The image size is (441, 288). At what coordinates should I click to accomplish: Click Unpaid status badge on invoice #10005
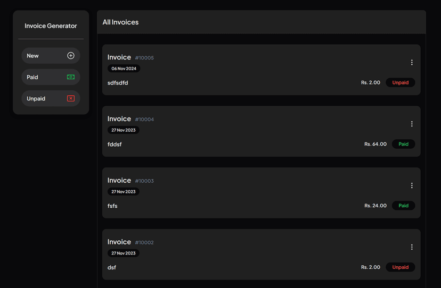point(400,82)
